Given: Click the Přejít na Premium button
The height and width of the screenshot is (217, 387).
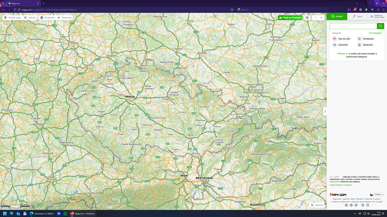Looking at the screenshot, I should click(x=290, y=18).
